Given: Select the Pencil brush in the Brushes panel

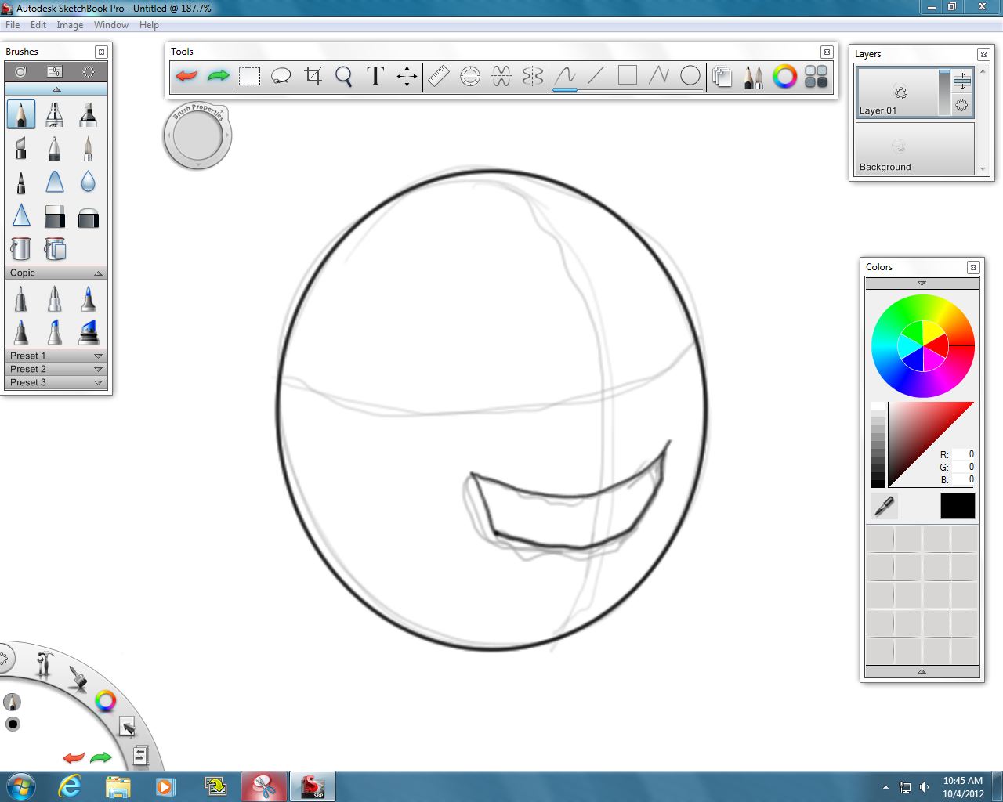Looking at the screenshot, I should tap(21, 114).
